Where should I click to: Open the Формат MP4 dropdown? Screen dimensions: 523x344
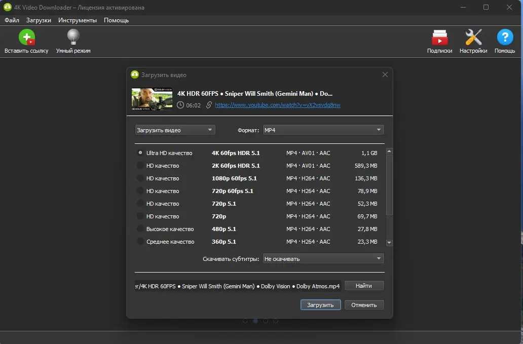(x=323, y=130)
